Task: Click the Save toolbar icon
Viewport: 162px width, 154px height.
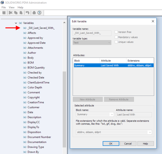Action: click(x=4, y=13)
